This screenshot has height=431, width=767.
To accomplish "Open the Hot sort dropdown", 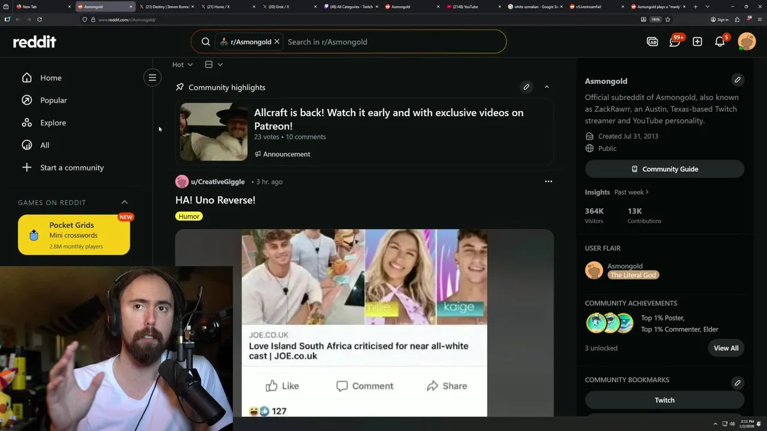I will tap(182, 65).
